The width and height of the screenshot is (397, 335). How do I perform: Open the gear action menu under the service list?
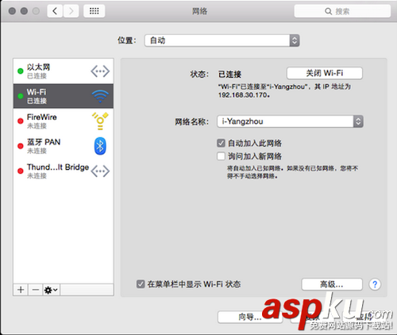coord(51,290)
